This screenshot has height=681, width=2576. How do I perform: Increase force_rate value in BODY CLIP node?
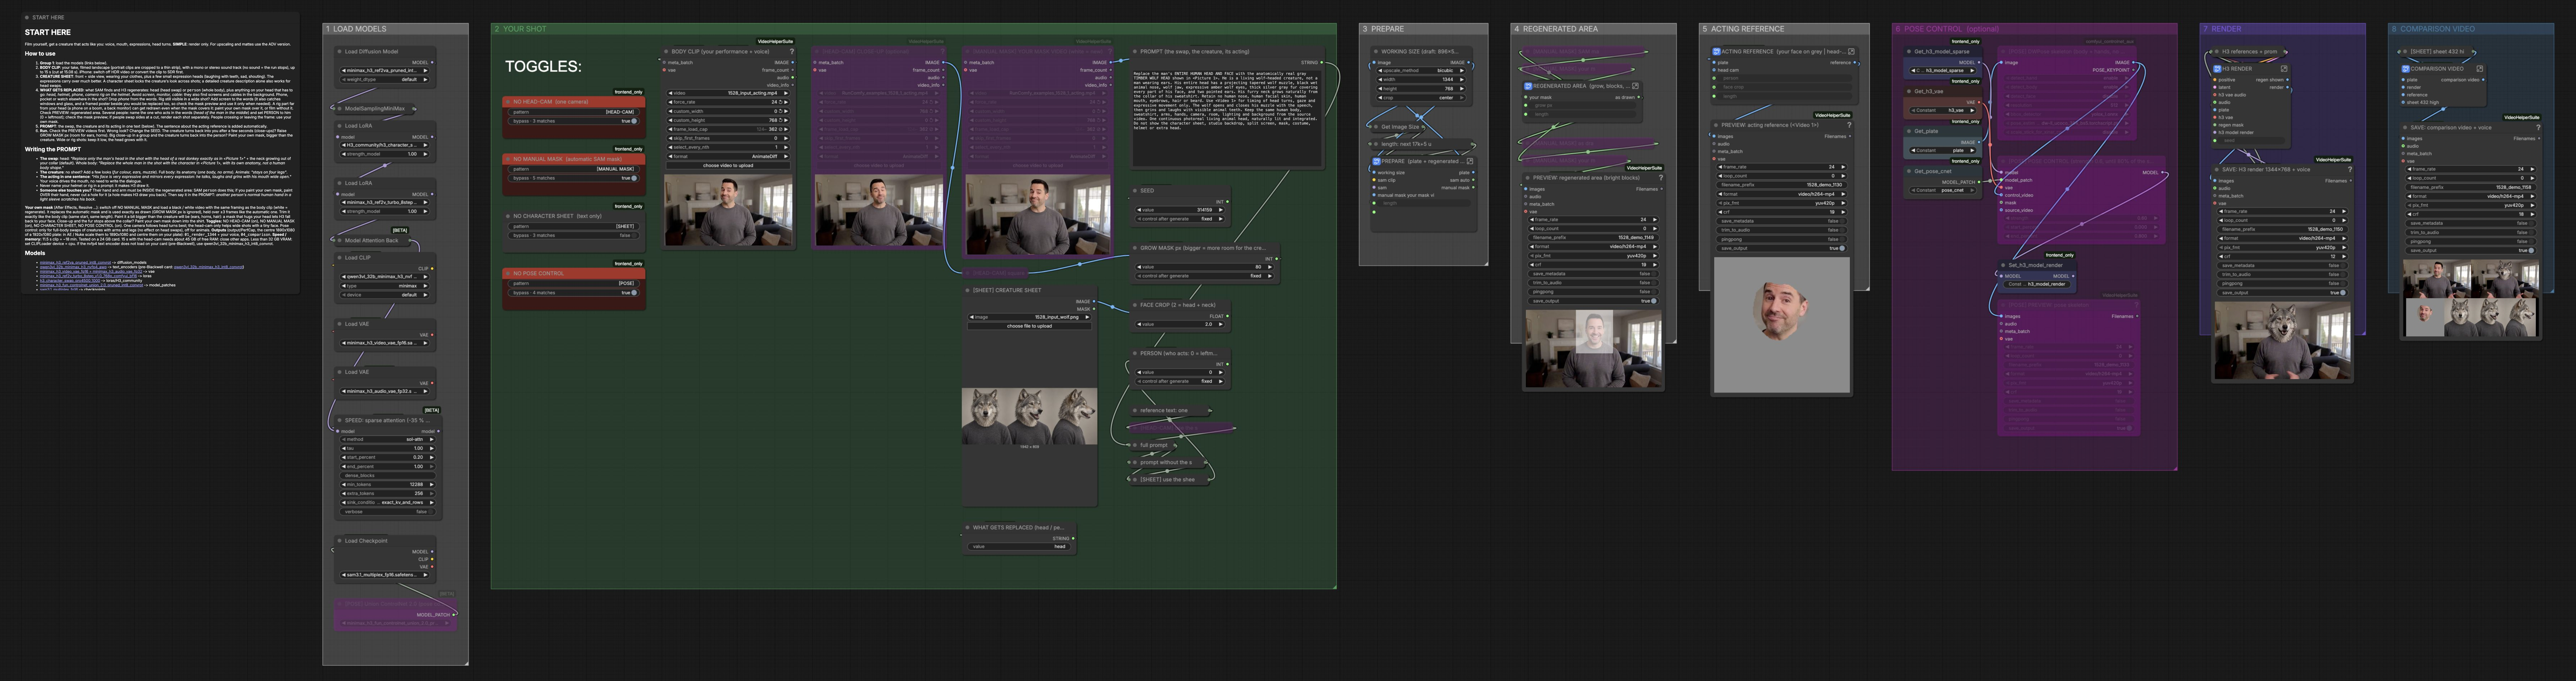[786, 102]
